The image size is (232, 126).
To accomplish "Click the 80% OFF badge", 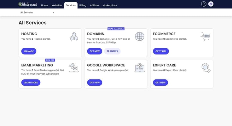I will pyautogui.click(x=50, y=60).
